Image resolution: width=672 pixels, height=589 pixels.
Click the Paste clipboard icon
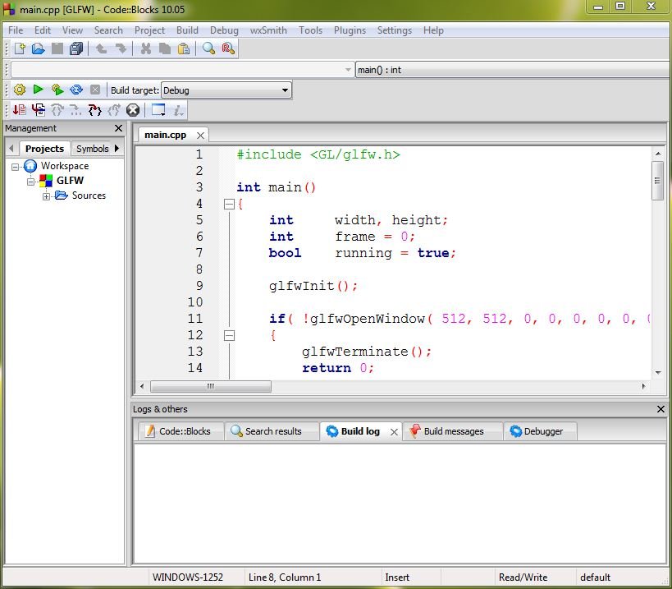click(184, 48)
